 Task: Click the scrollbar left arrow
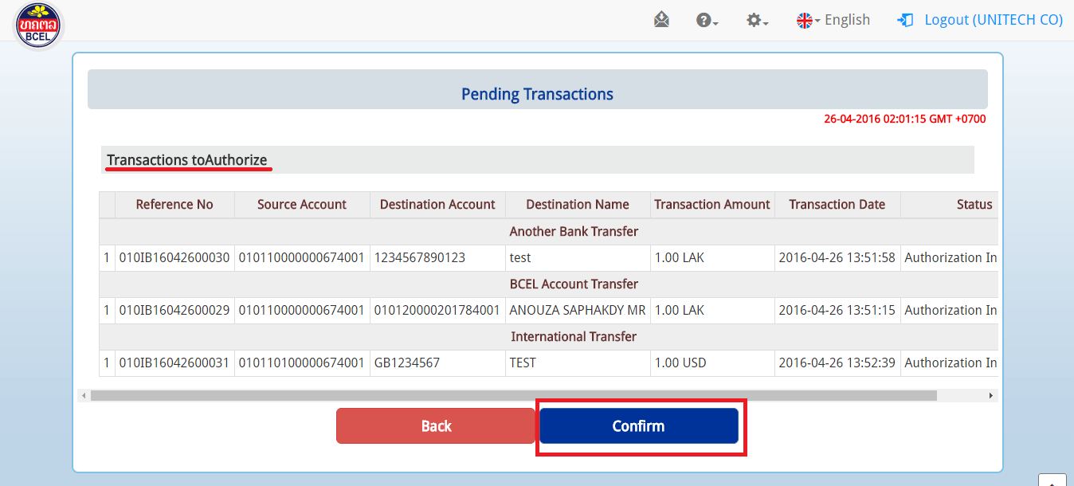pos(83,395)
